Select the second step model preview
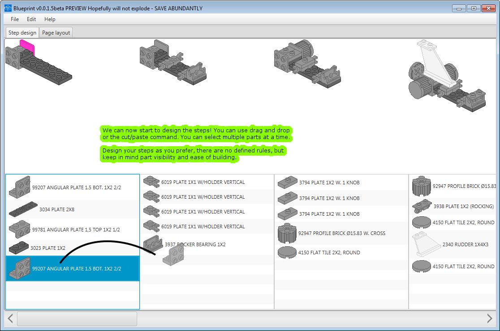Viewport: 500px width, 331px height. coord(173,62)
